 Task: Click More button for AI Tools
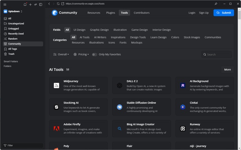coord(227,69)
